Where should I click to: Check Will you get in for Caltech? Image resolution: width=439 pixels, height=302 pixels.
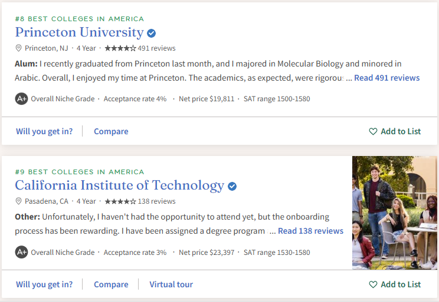click(44, 284)
